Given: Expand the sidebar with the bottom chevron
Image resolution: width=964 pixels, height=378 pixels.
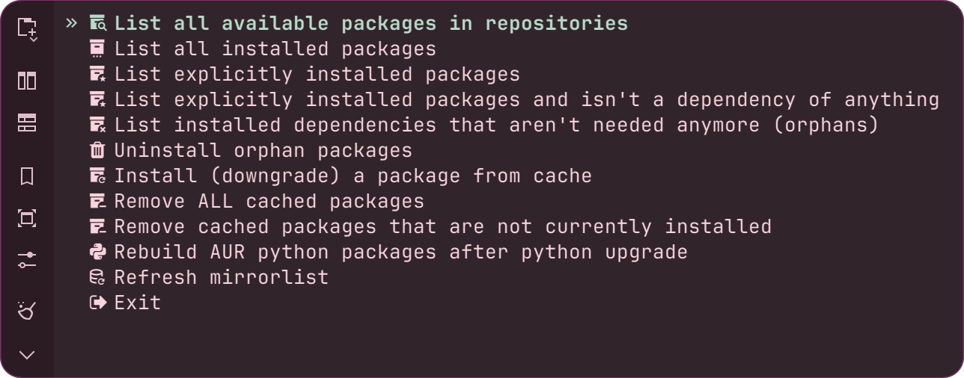Looking at the screenshot, I should [27, 355].
